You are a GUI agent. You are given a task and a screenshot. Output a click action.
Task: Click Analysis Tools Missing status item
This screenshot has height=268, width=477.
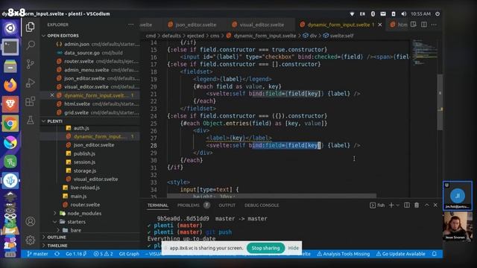[344, 254]
